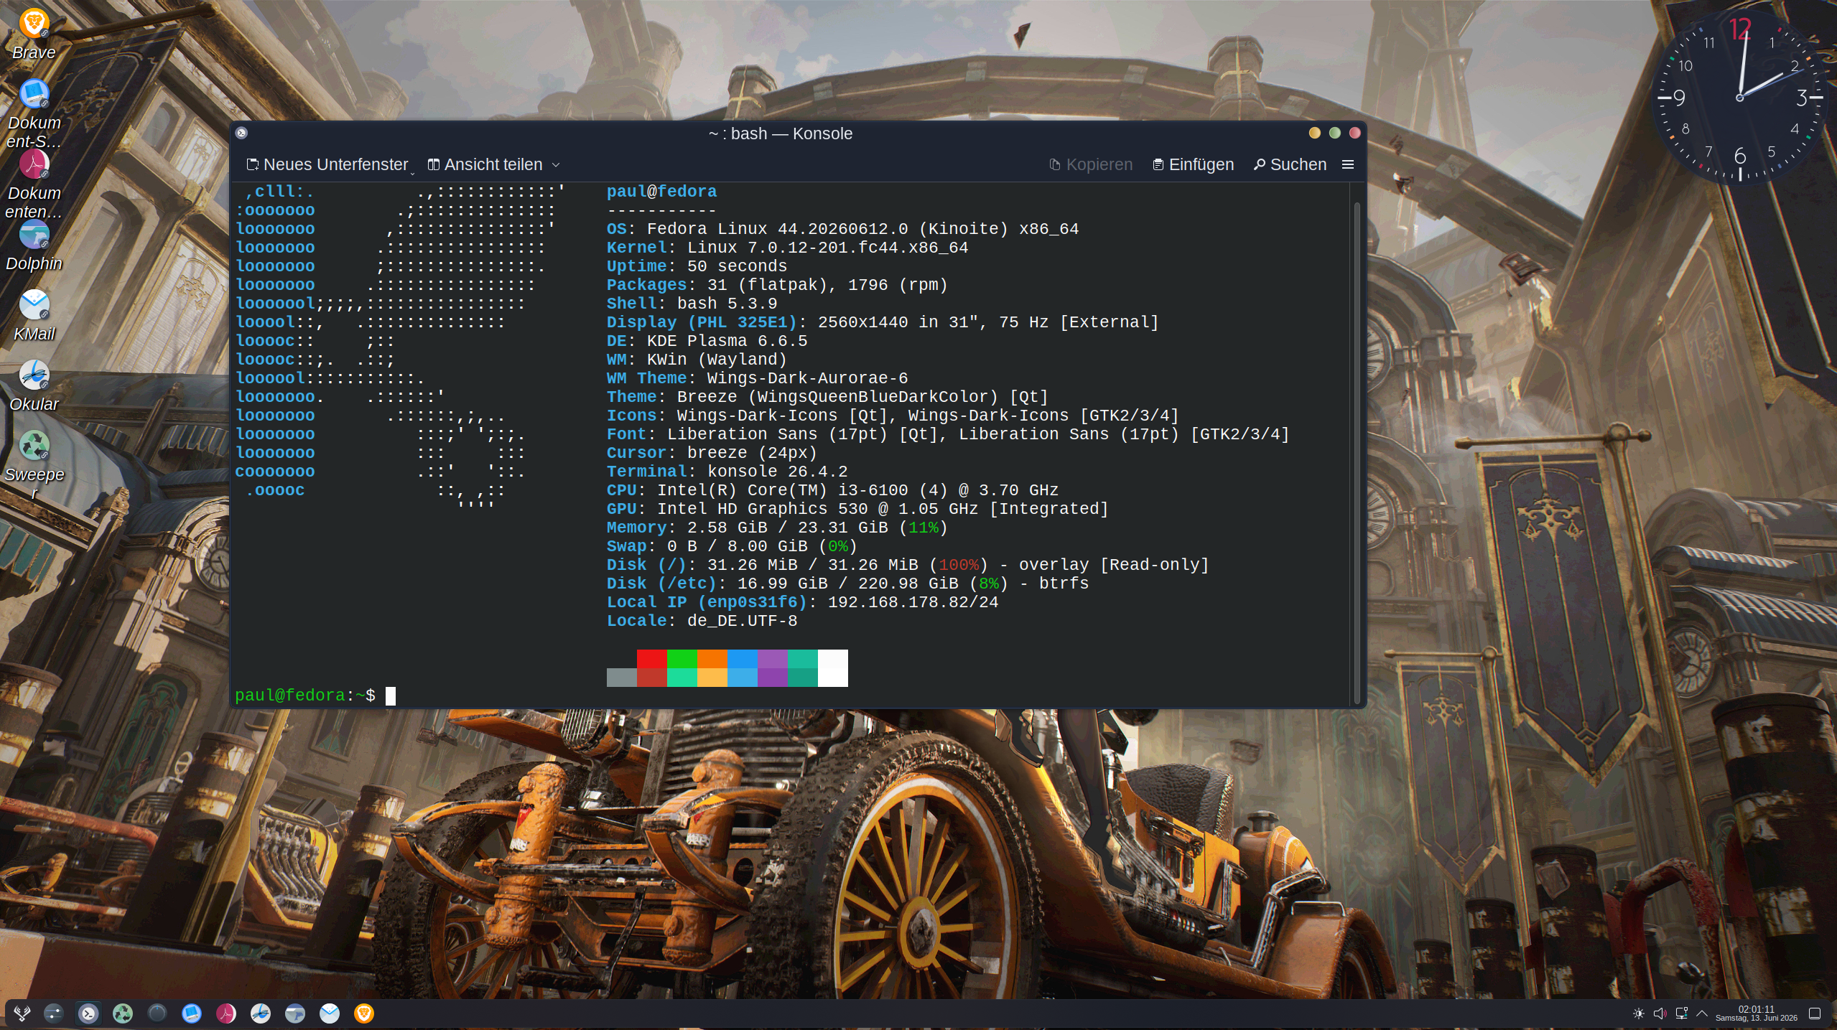Click the show desktop button in the panel
Image resolution: width=1837 pixels, height=1030 pixels.
(x=1815, y=1013)
